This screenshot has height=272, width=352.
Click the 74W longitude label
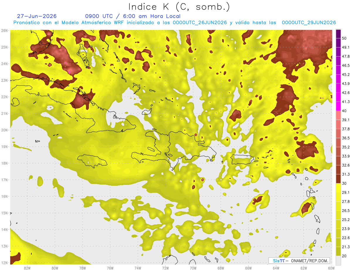click(x=138, y=268)
